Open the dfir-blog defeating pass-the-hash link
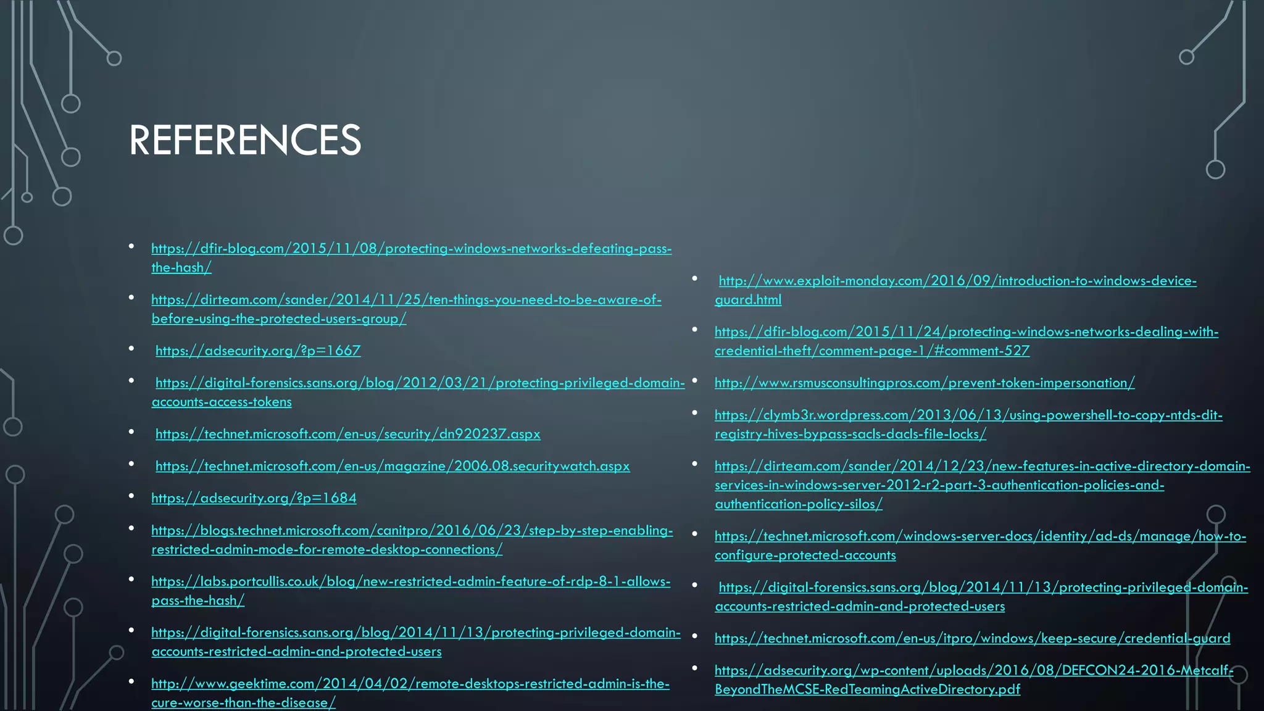The image size is (1264, 711). [411, 258]
